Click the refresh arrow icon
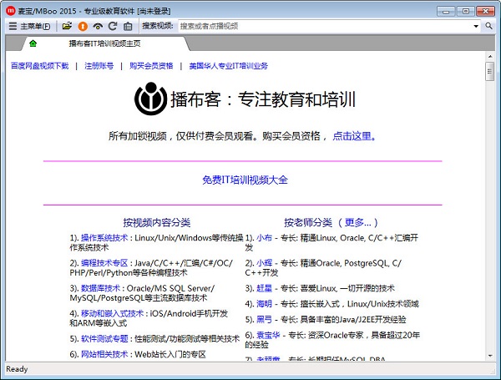The height and width of the screenshot is (380, 501). (112, 26)
